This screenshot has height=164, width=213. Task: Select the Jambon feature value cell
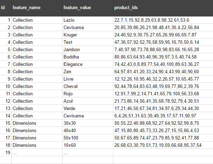click(x=88, y=49)
